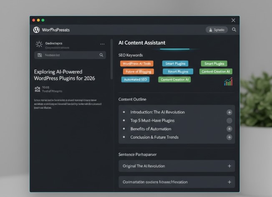
Task: Click the Sentence Parhaparser section heading
Action: point(138,154)
